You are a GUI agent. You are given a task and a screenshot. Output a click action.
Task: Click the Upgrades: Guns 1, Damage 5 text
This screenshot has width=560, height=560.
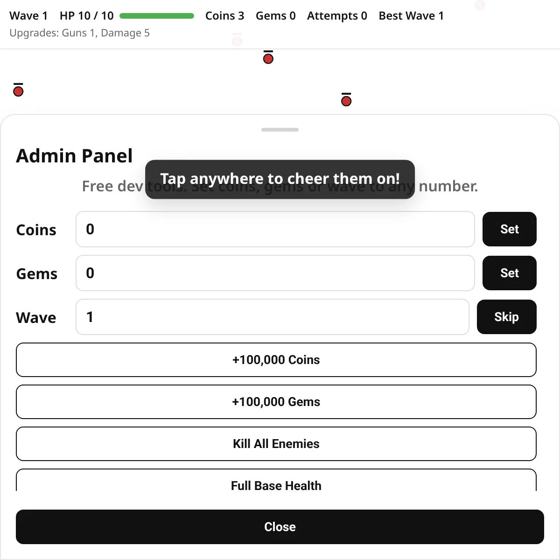tap(80, 33)
